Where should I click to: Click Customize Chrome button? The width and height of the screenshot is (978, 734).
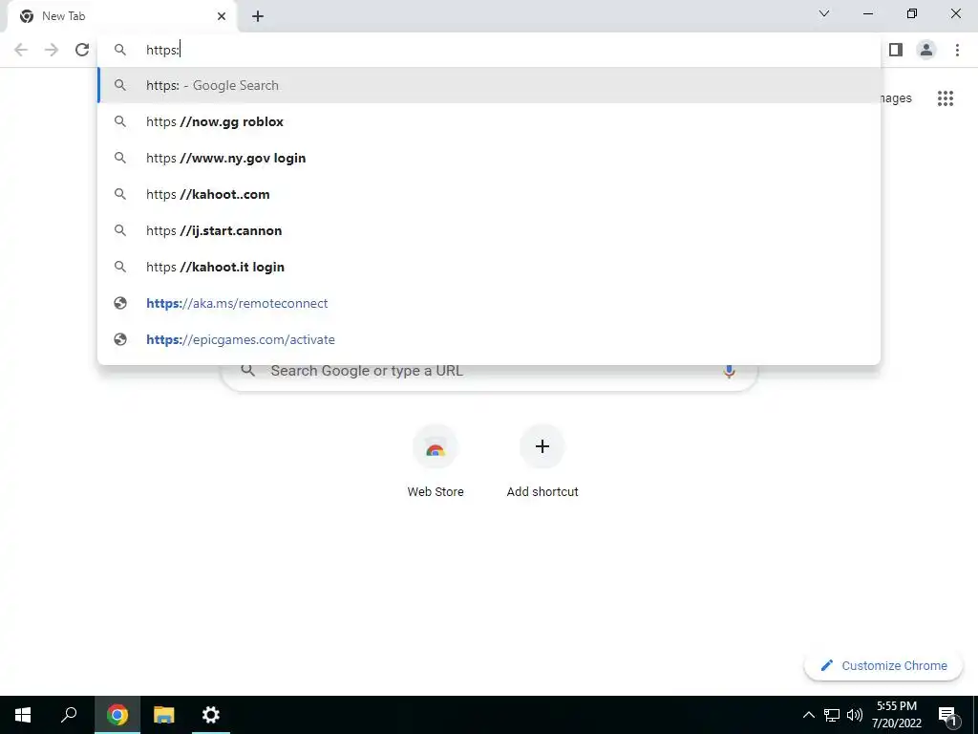883,665
